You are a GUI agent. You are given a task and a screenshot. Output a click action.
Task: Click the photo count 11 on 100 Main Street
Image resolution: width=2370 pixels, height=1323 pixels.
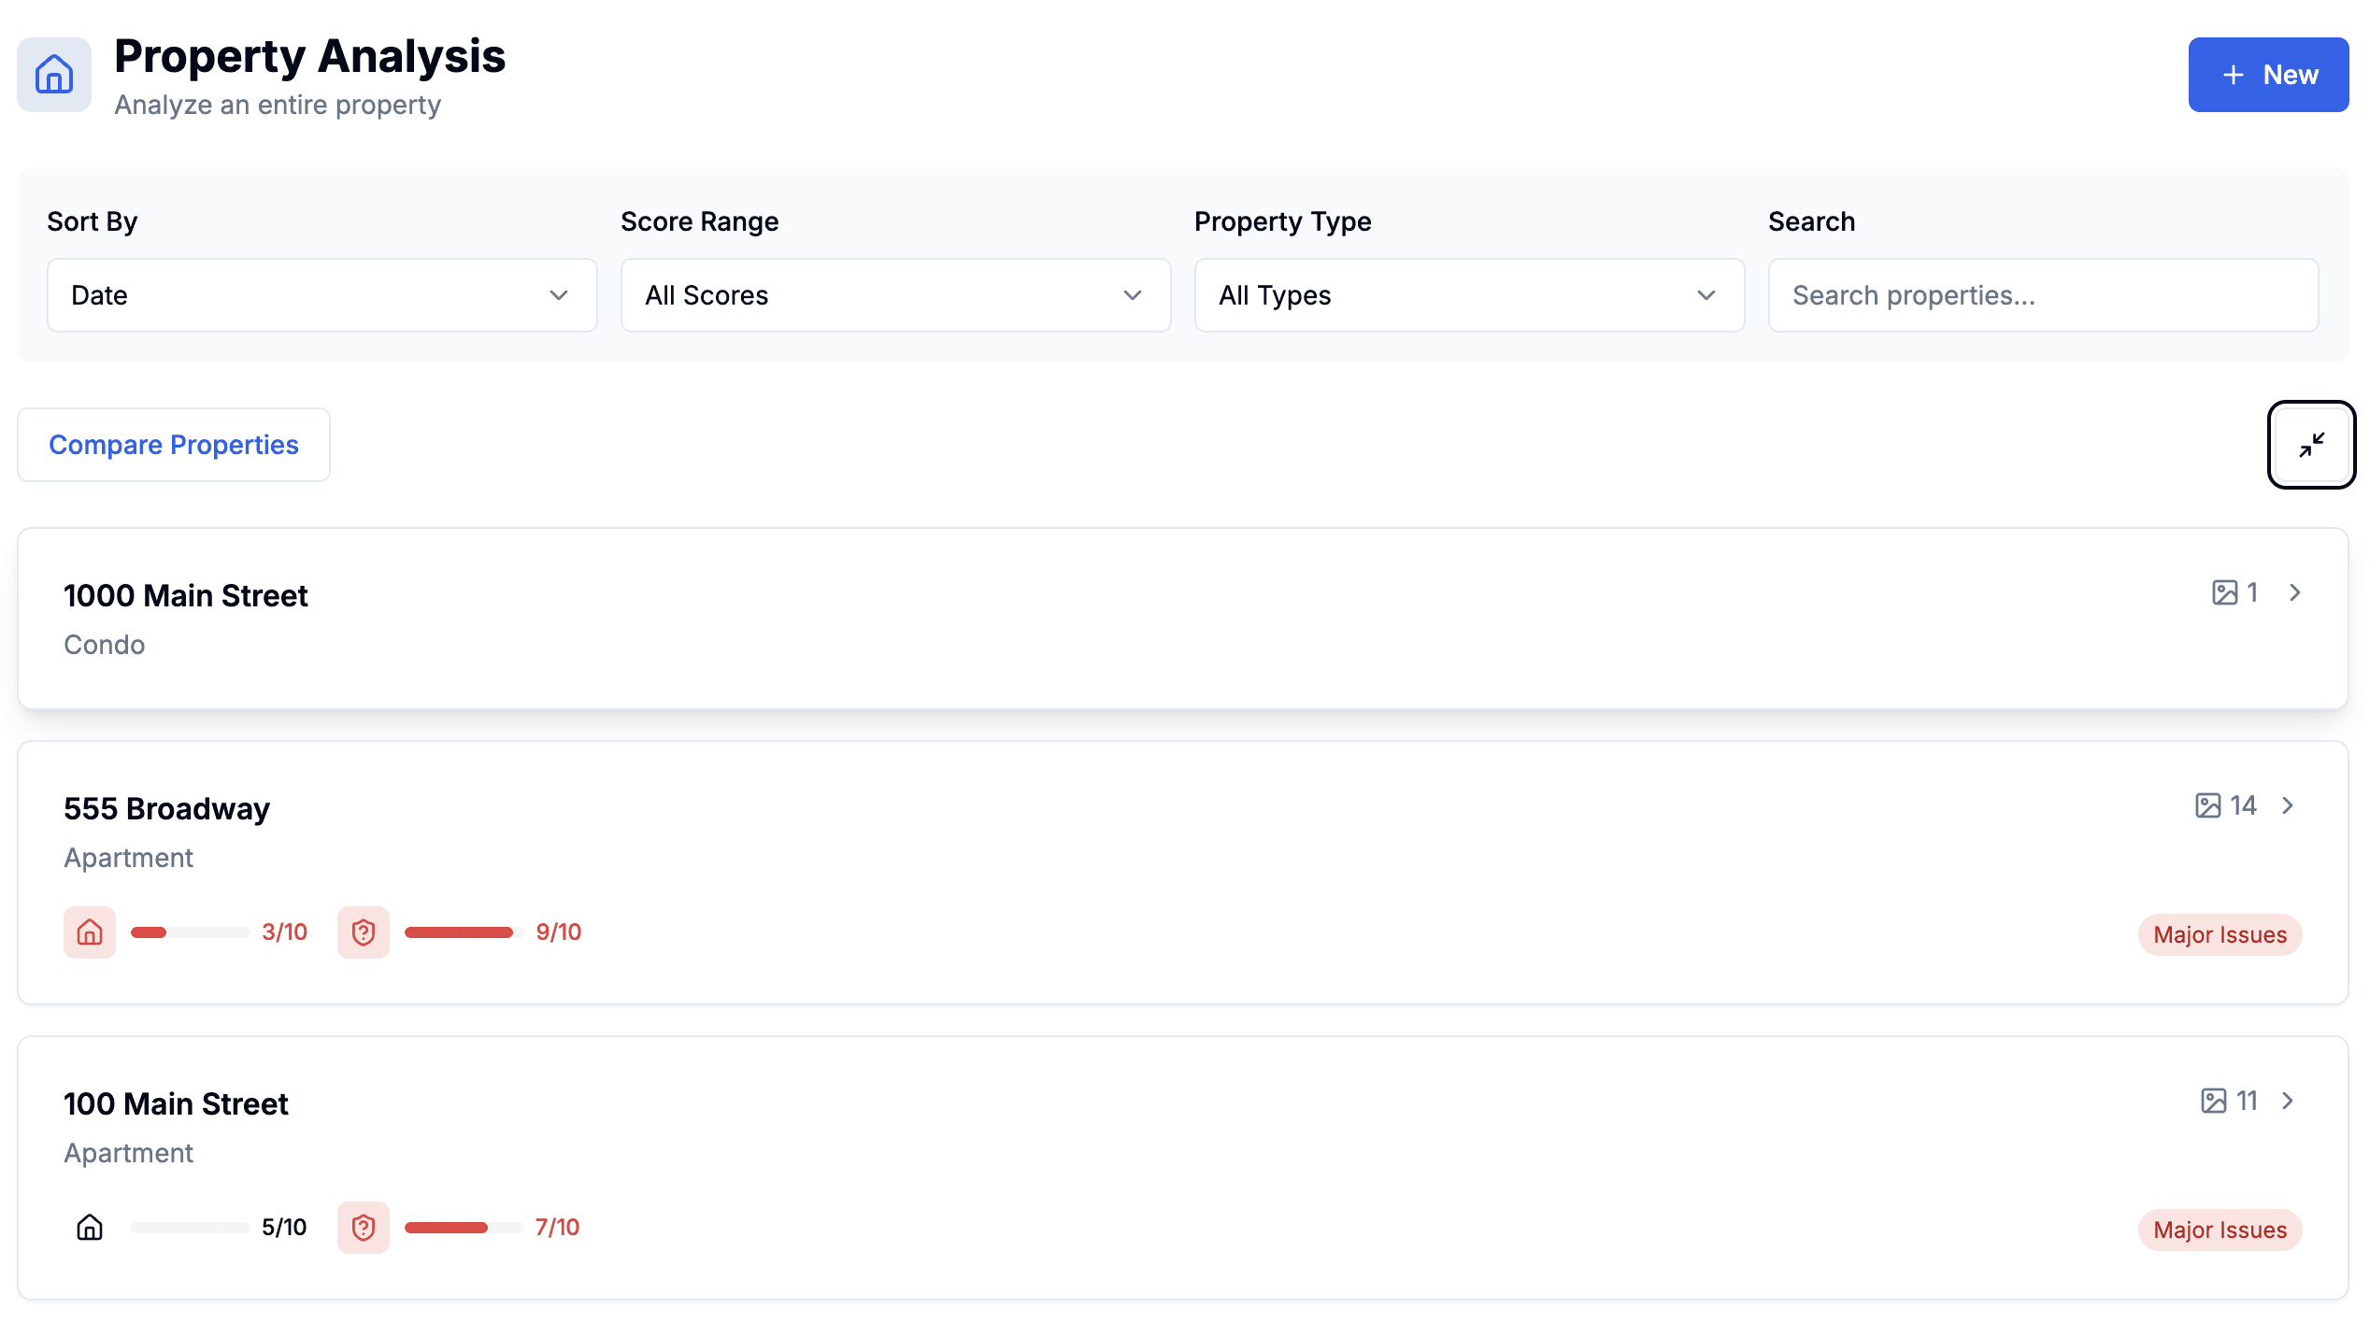[x=2247, y=1101]
